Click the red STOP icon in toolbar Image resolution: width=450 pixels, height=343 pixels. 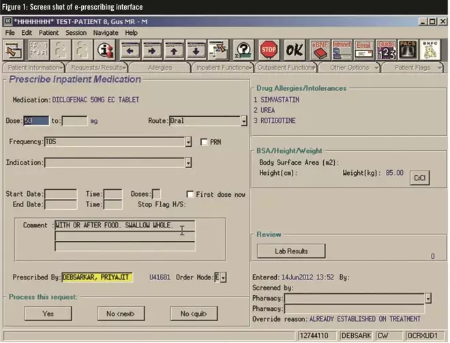267,50
